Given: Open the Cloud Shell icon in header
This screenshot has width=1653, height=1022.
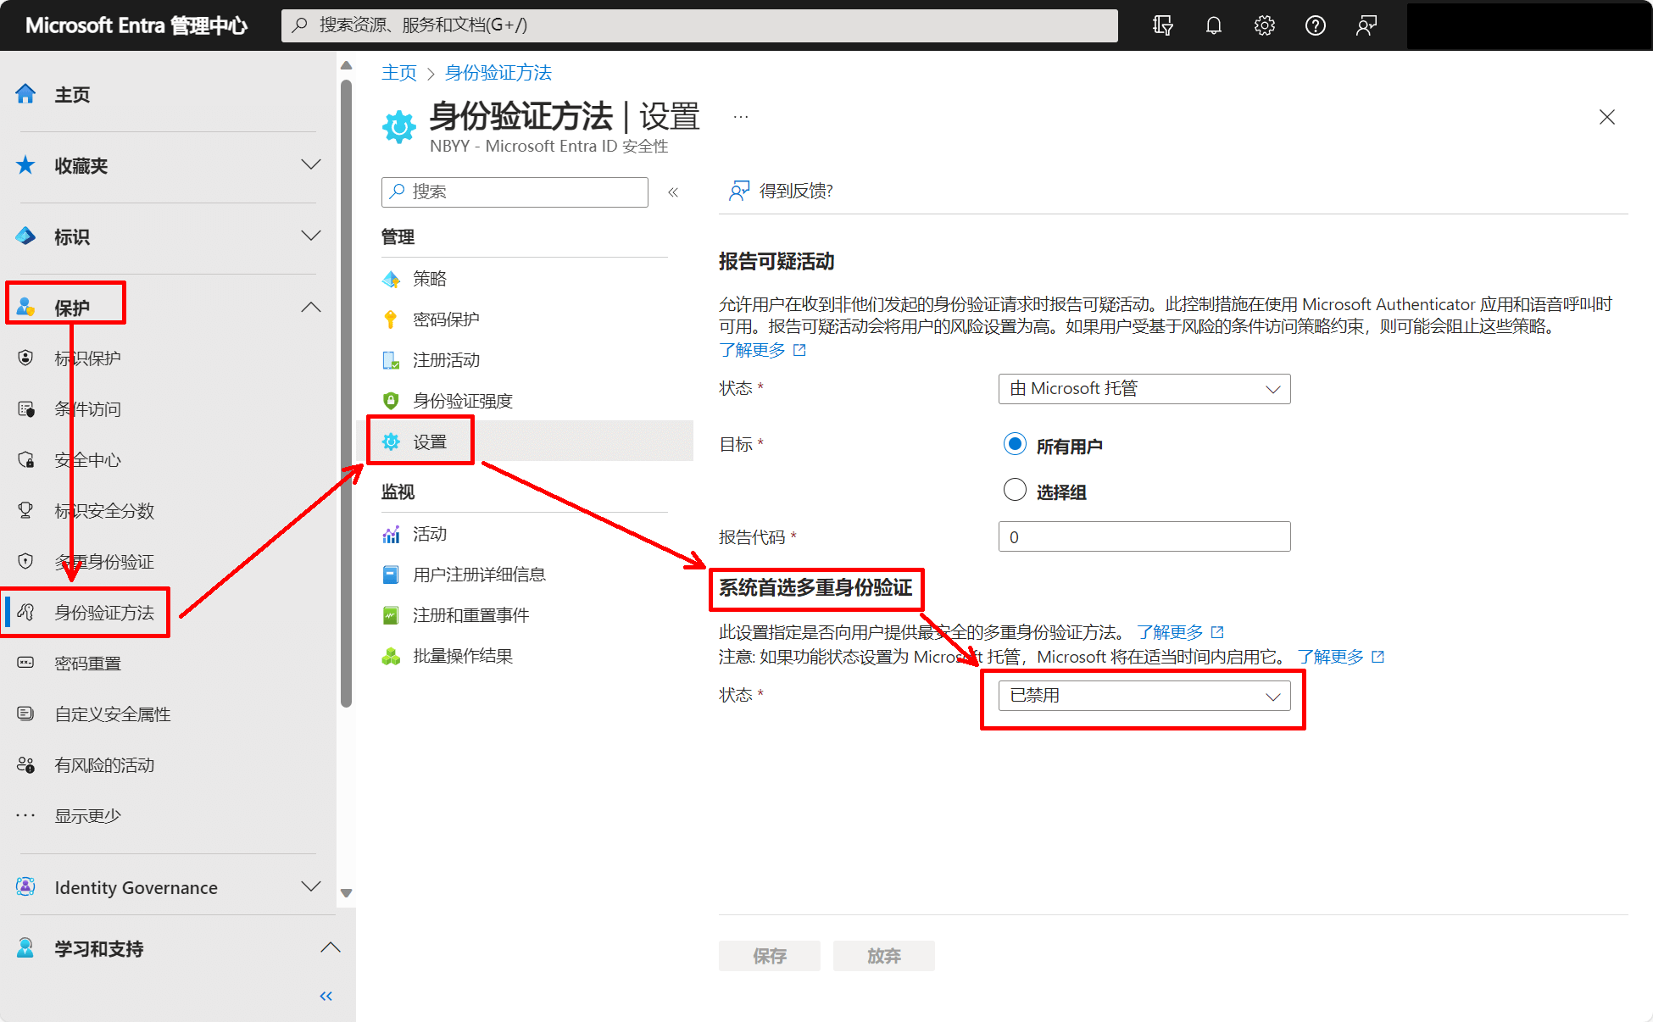Looking at the screenshot, I should pos(1162,25).
